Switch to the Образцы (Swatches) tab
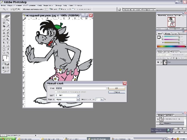Image resolution: width=187 pixels, height=140 pixels. coord(167,34)
